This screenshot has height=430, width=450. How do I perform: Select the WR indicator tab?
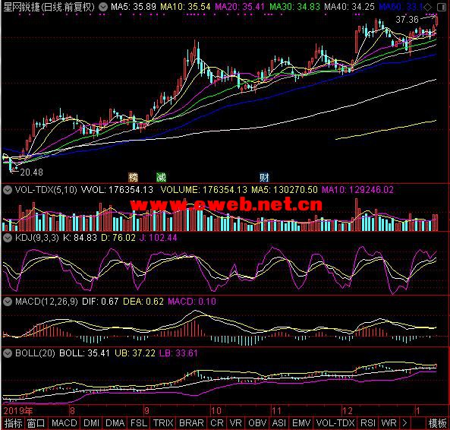[x=389, y=423]
